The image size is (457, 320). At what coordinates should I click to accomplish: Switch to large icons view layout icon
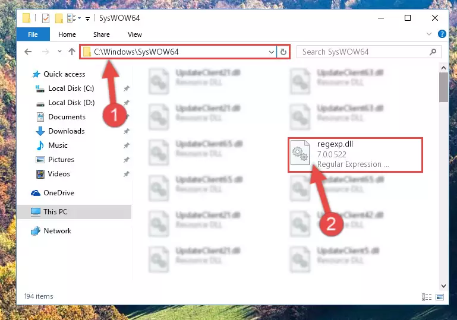440,297
